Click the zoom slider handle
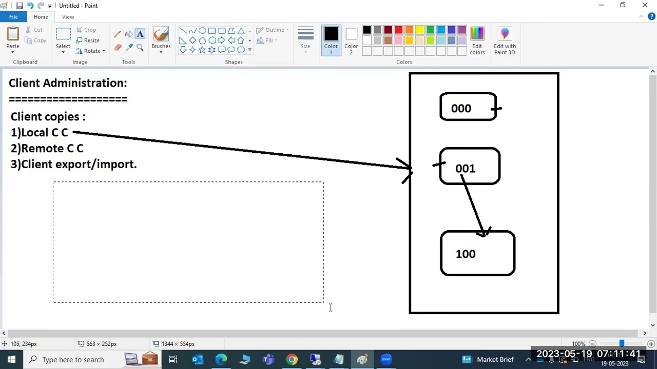Viewport: 657px width, 369px height. (622, 343)
